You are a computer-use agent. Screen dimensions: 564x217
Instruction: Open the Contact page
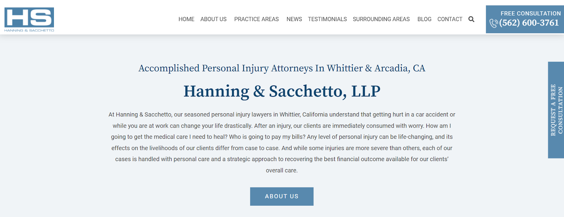[449, 19]
